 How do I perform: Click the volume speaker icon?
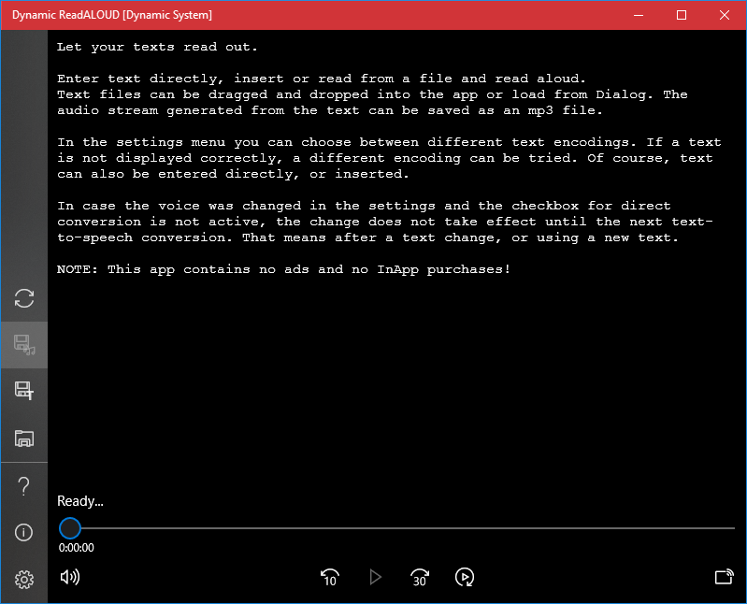[70, 577]
